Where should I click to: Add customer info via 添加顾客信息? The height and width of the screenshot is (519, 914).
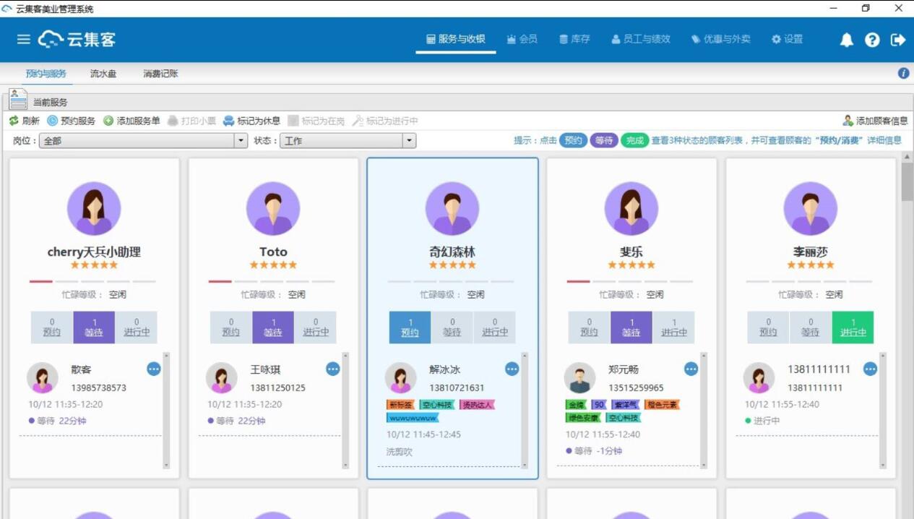[x=875, y=121]
